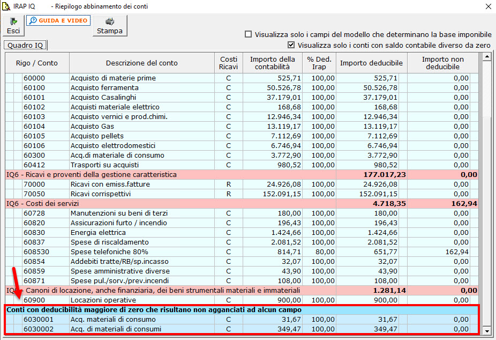Close the IRAP IQ window
Screen dimensions: 496x340
click(488, 6)
